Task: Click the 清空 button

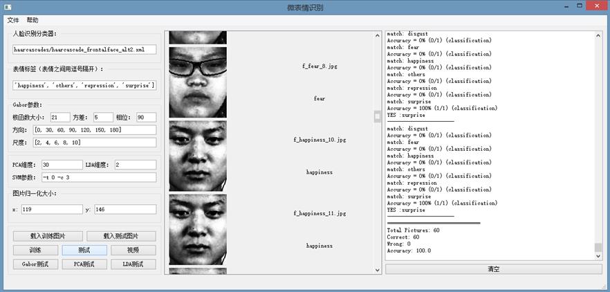Action: click(494, 269)
